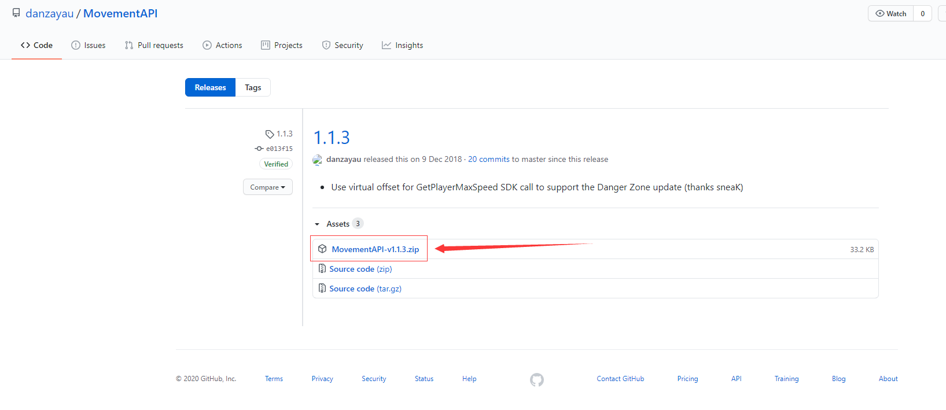Open the Pull requests tab

[x=154, y=45]
